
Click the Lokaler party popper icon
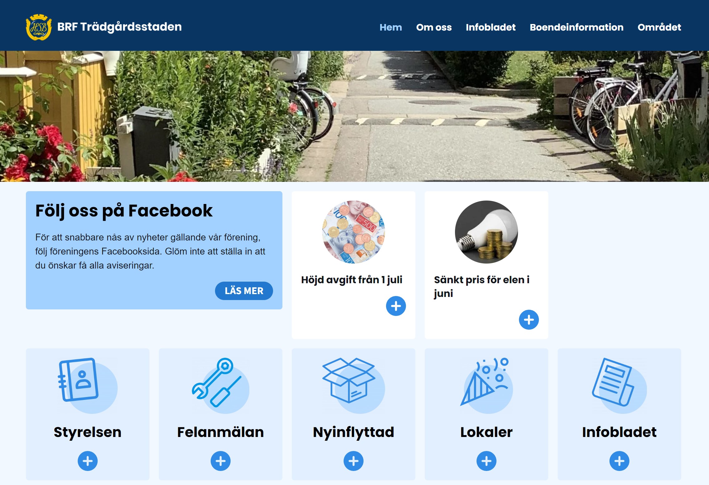pyautogui.click(x=486, y=386)
